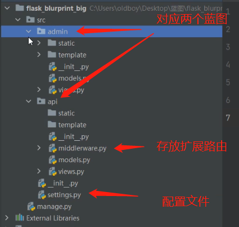Expand the External Libraries node
239x227 pixels.
[x=7, y=218]
